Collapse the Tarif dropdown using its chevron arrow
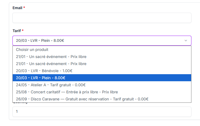 (186, 41)
